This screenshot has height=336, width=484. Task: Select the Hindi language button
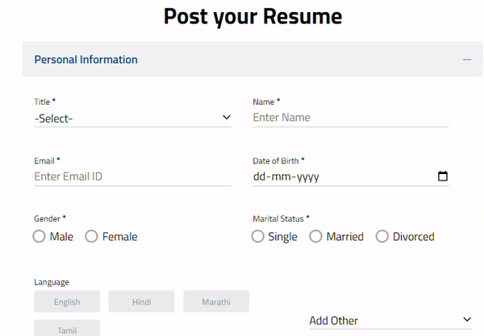pos(141,302)
